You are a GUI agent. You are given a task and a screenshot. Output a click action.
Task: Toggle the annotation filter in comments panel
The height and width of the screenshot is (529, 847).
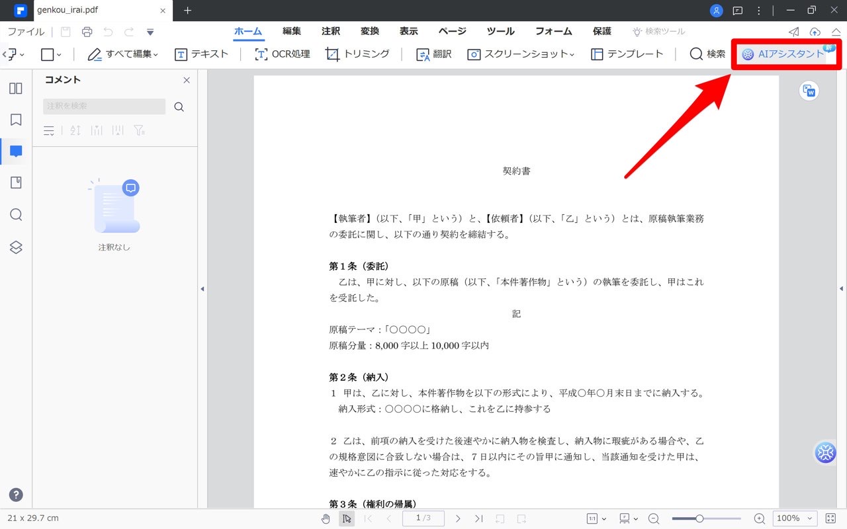139,130
